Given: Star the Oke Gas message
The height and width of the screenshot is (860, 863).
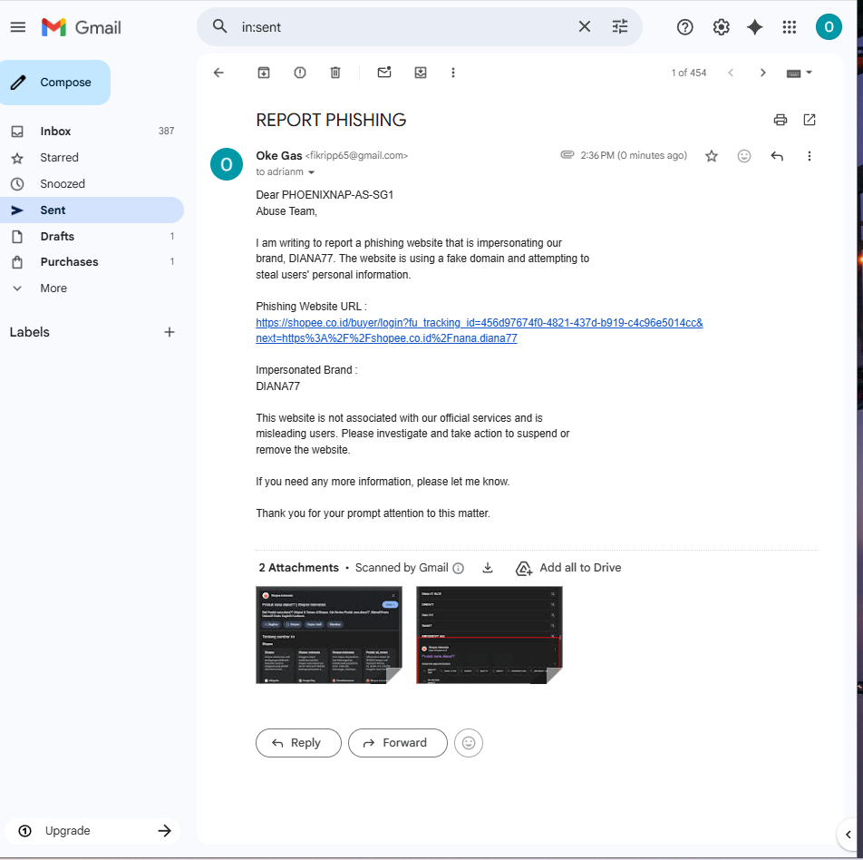Looking at the screenshot, I should click(712, 156).
